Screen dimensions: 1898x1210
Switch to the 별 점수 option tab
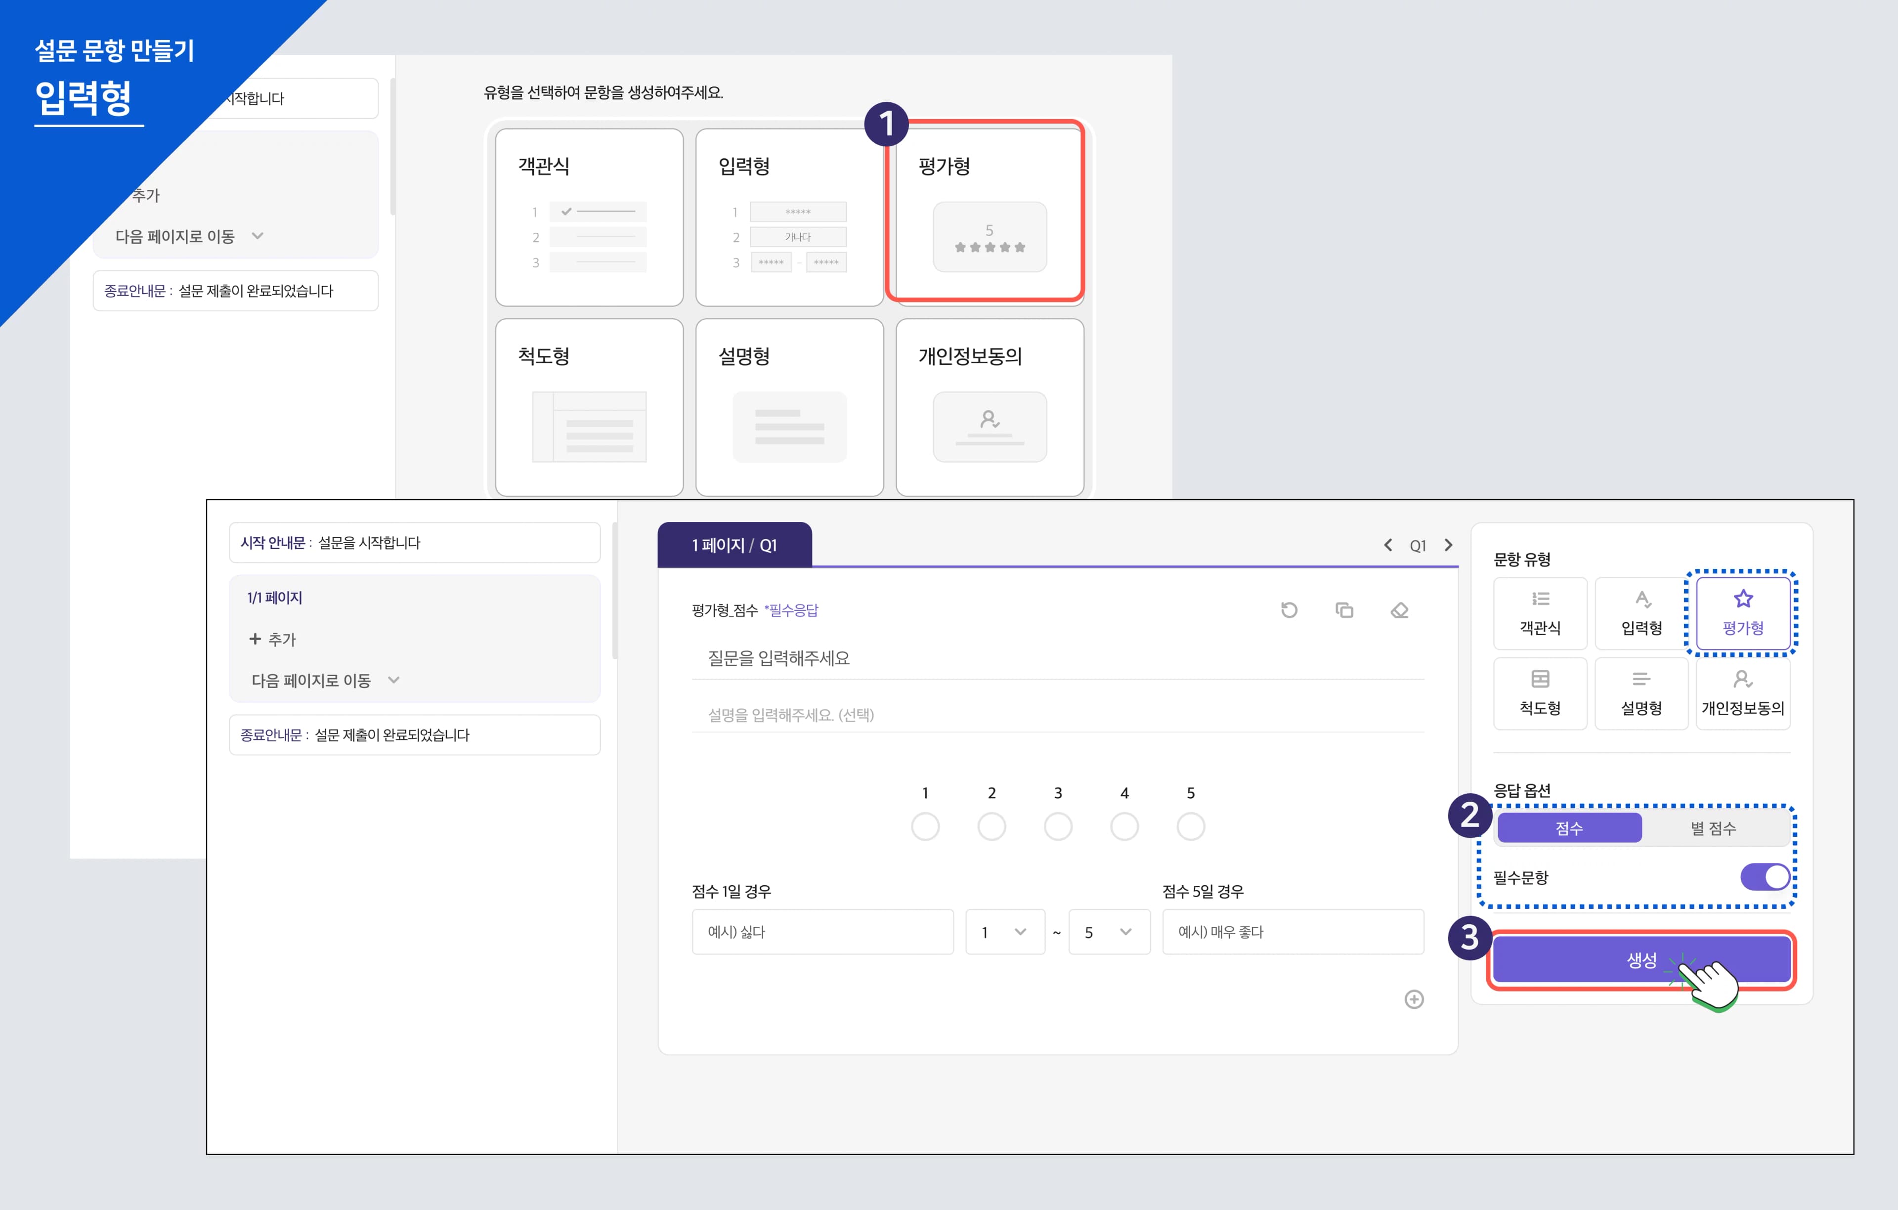tap(1713, 828)
